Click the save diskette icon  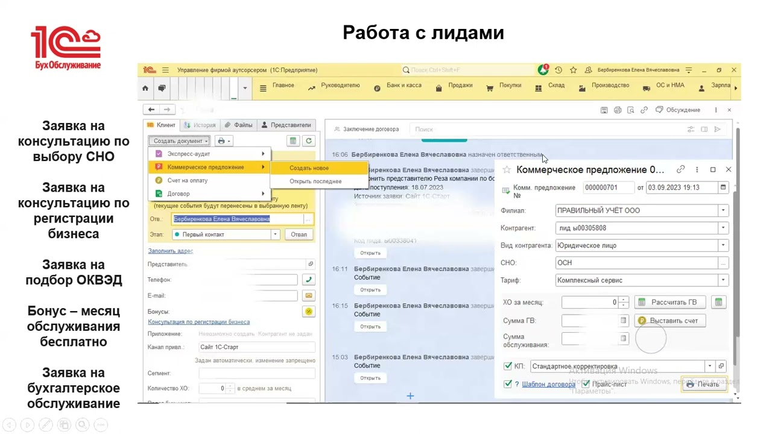coord(604,110)
